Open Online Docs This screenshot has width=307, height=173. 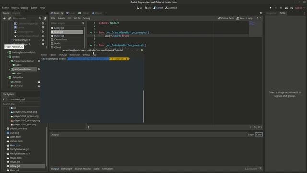coord(226,18)
